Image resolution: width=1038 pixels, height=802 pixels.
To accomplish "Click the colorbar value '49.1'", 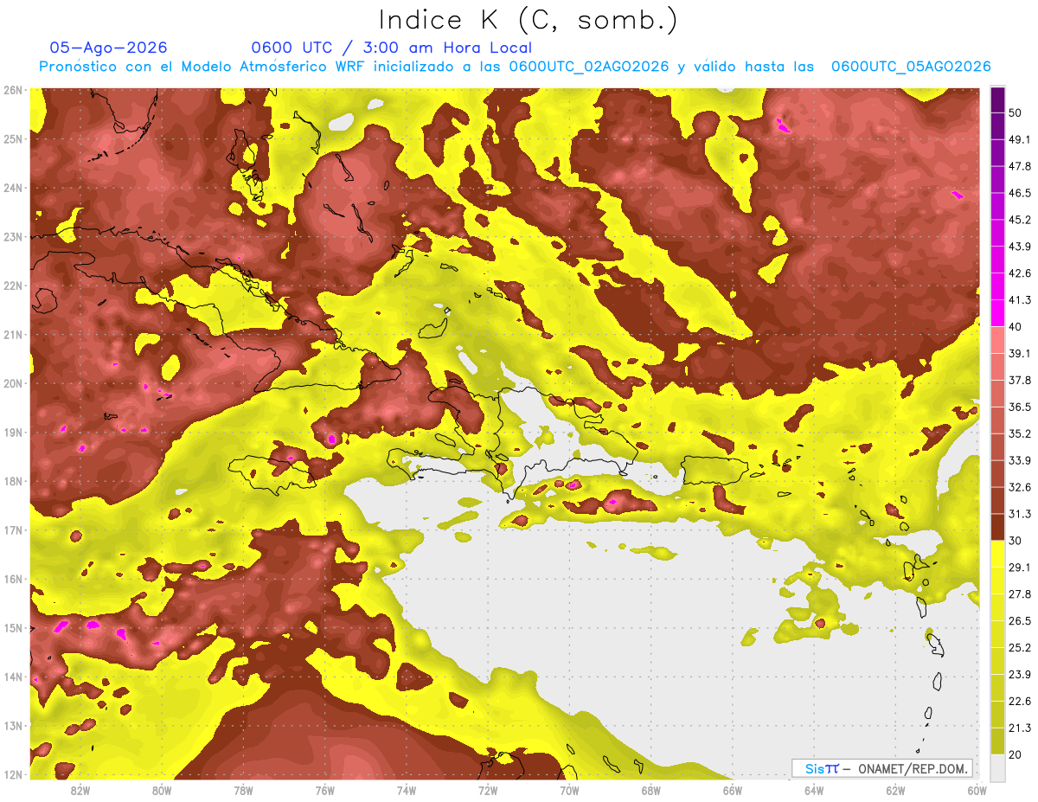I will pos(1020,140).
